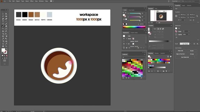
Task: Click the hex color value field
Action: tap(142, 24)
